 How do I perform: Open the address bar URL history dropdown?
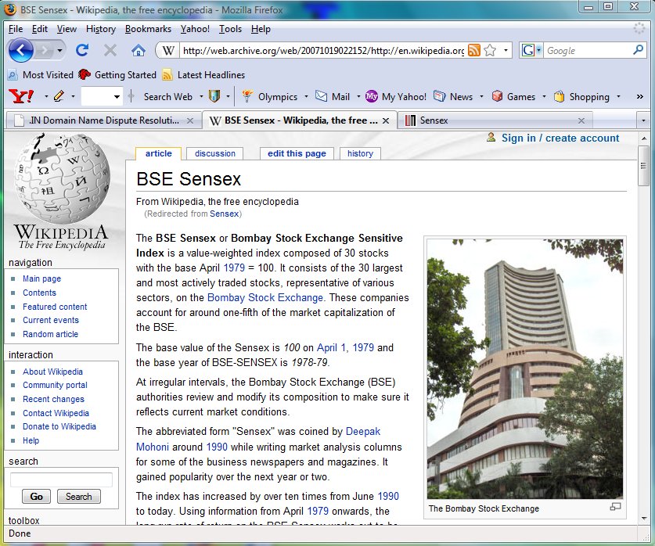tap(506, 51)
